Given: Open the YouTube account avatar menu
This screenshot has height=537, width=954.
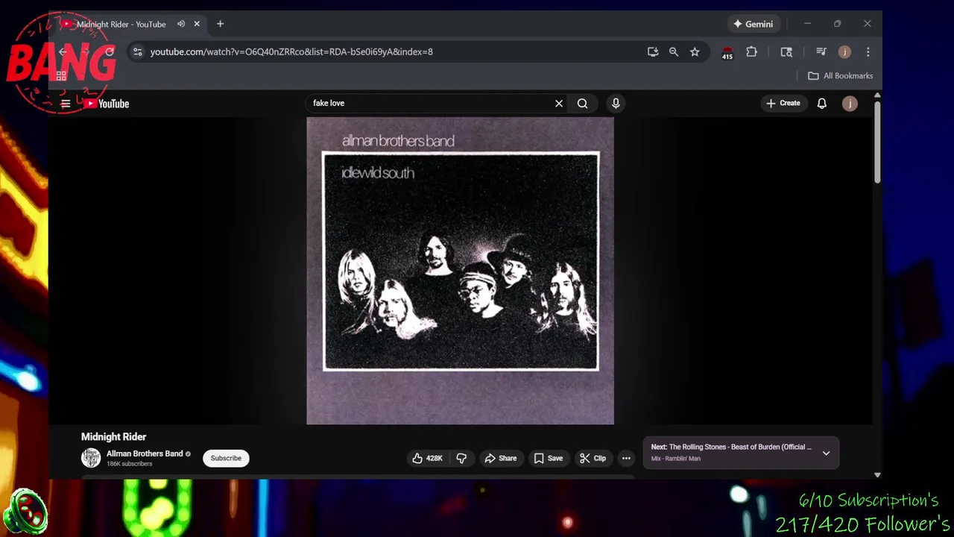Looking at the screenshot, I should [x=850, y=104].
